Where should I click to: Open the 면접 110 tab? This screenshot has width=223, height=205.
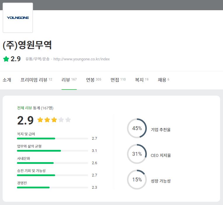tap(118, 80)
